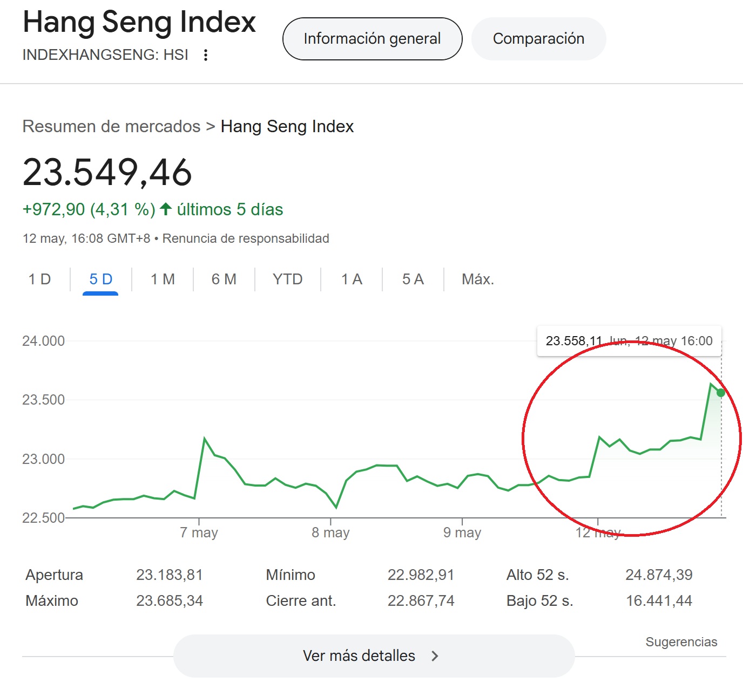This screenshot has width=743, height=690.
Task: Click the green up arrow next to percentage
Action: [x=166, y=209]
